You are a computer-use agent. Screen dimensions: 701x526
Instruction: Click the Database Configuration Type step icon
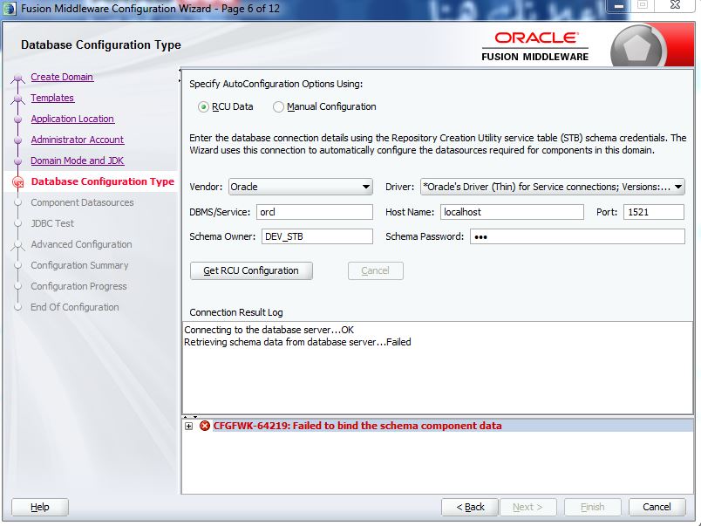17,182
